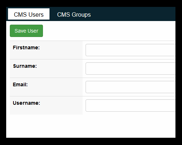Viewport: 182px width, 145px height.
Task: Click the gray label cell containing Firstname
Action: click(46, 50)
